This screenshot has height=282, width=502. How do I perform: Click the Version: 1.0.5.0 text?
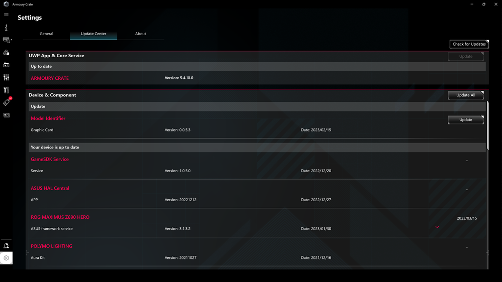[178, 171]
